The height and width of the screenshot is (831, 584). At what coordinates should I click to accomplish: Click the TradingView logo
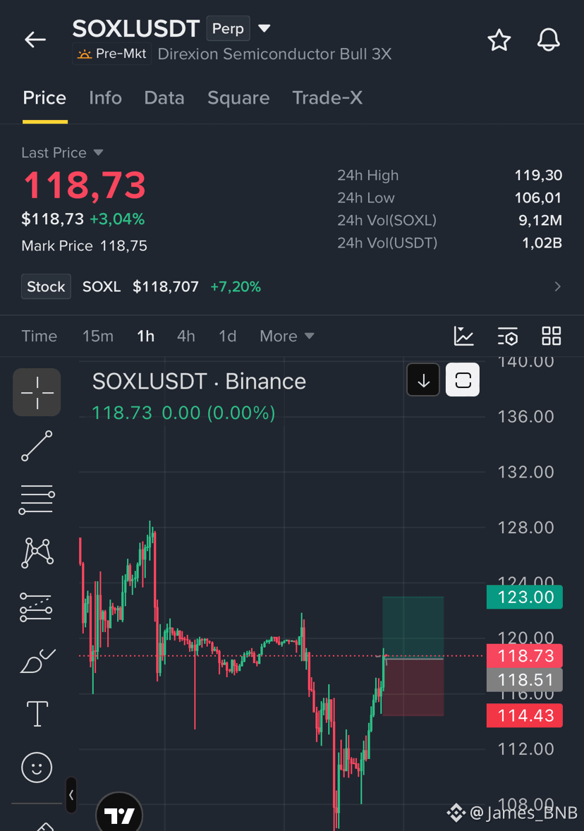pos(119,815)
